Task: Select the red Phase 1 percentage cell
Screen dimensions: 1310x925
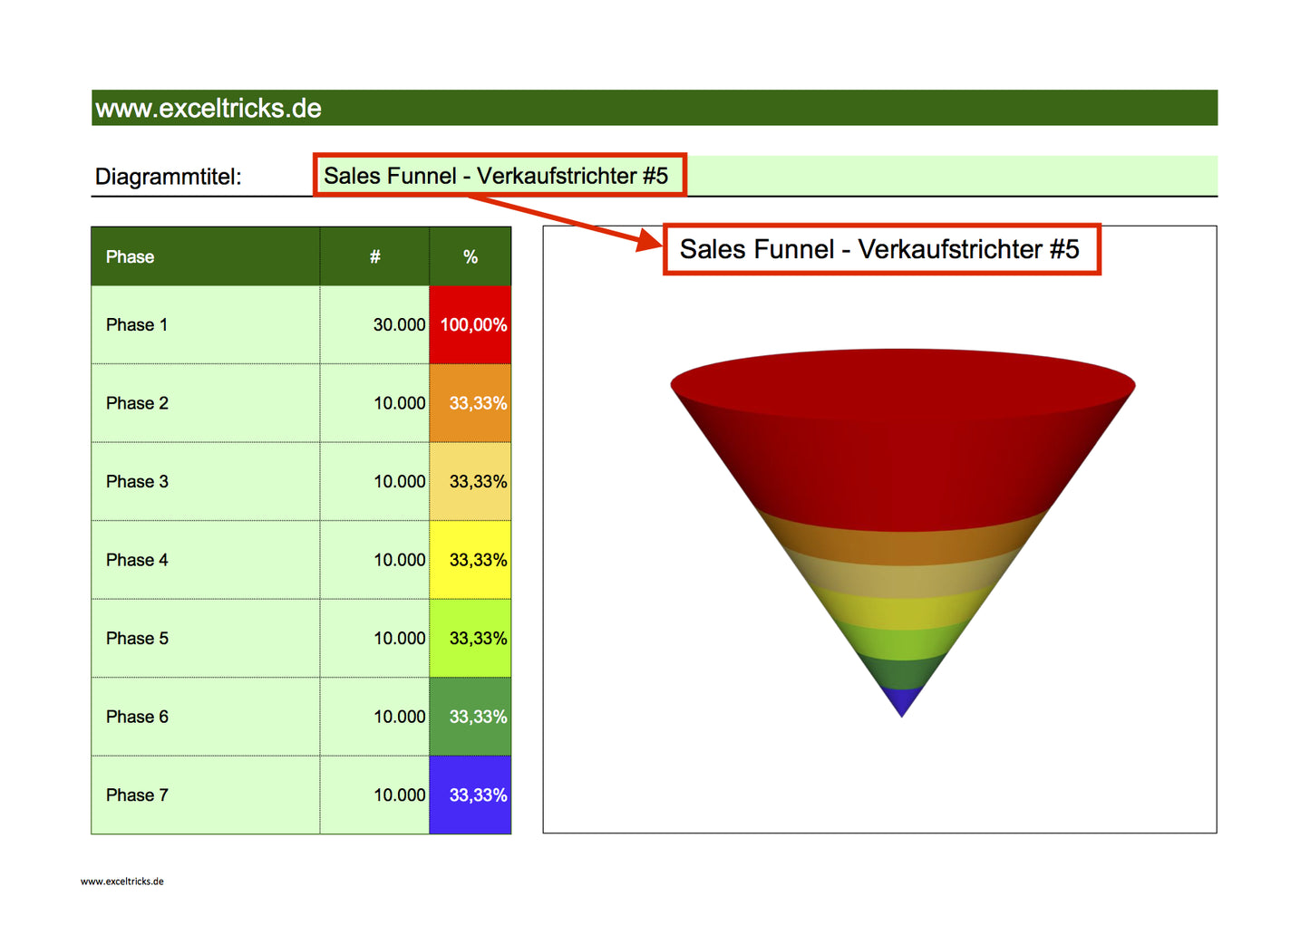Action: tap(471, 323)
